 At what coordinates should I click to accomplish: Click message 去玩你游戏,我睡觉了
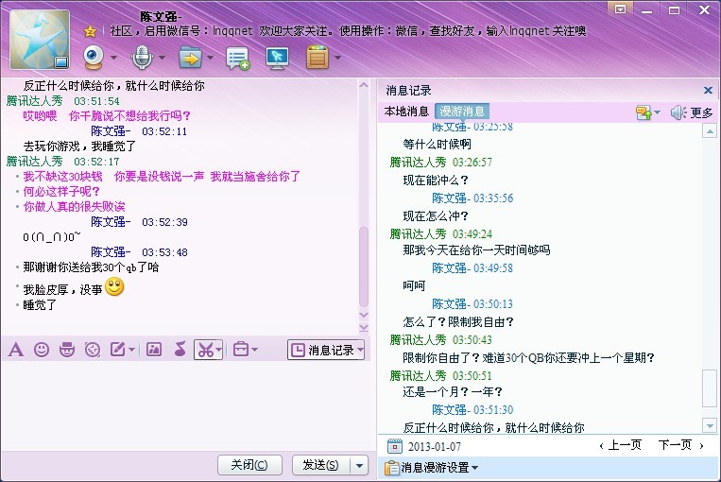click(x=79, y=146)
